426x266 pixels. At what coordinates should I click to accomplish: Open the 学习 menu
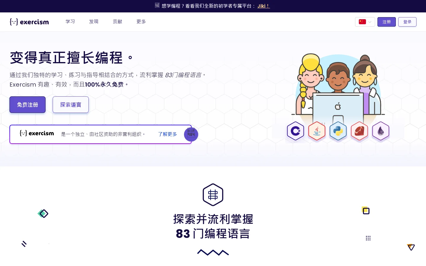coord(70,22)
